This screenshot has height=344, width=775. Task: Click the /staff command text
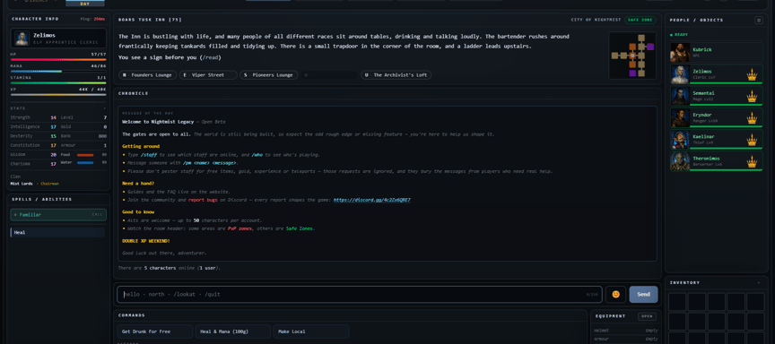[149, 154]
